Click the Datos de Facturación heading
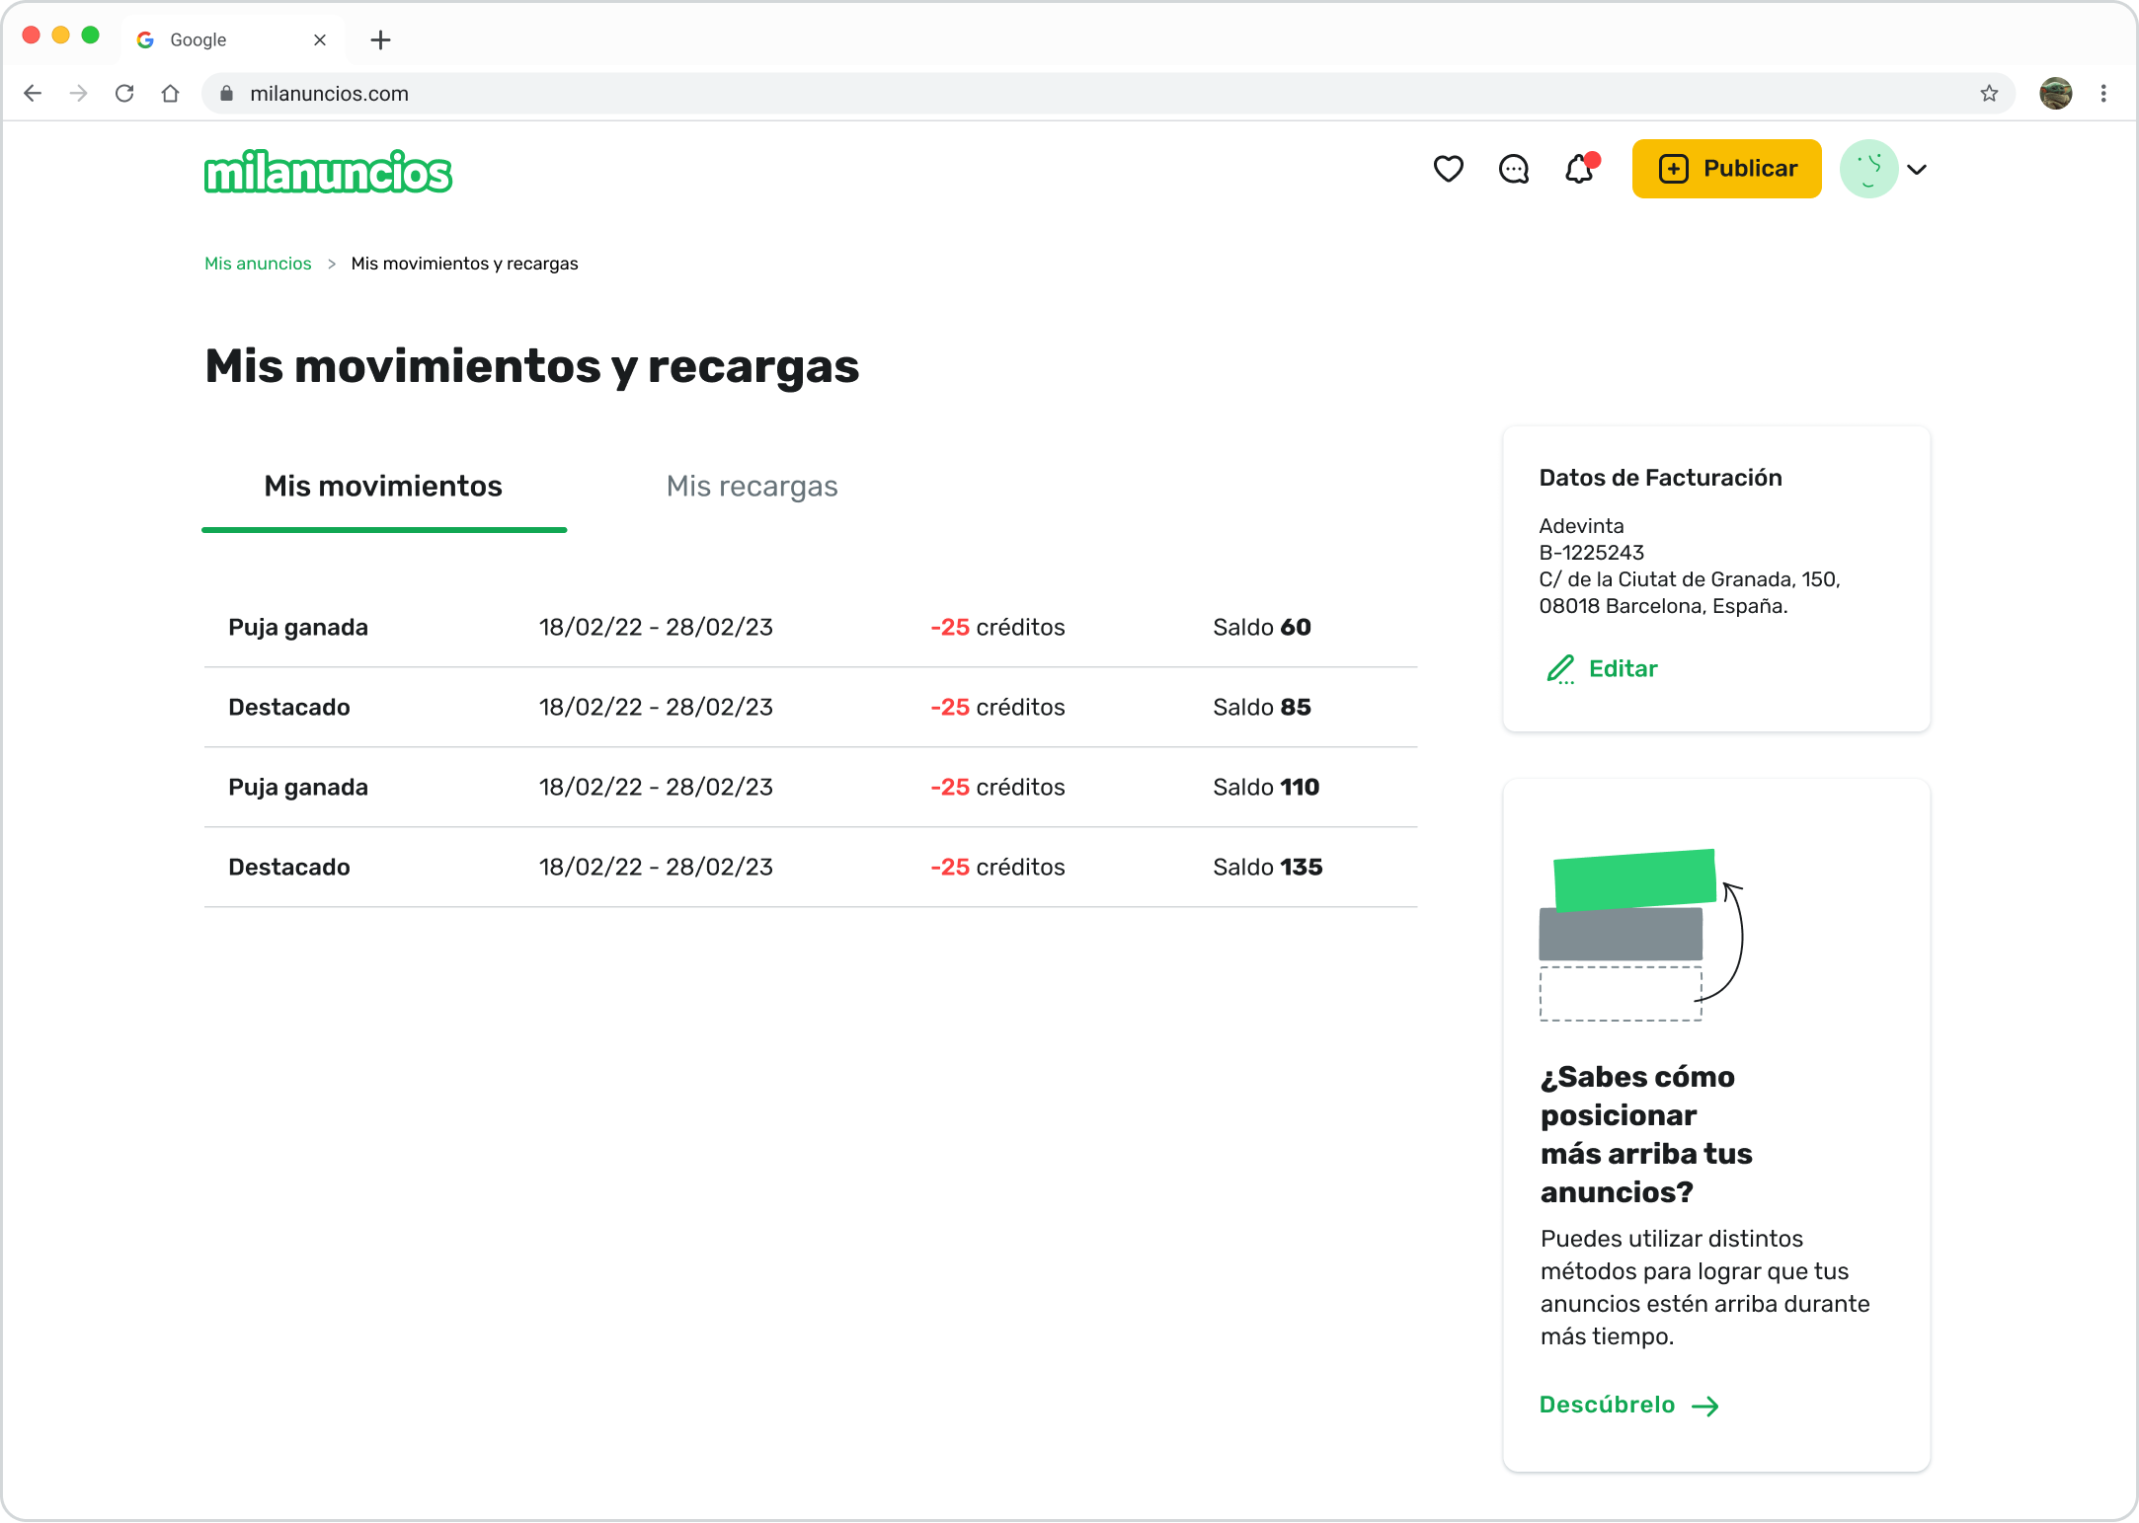2139x1523 pixels. tap(1660, 478)
